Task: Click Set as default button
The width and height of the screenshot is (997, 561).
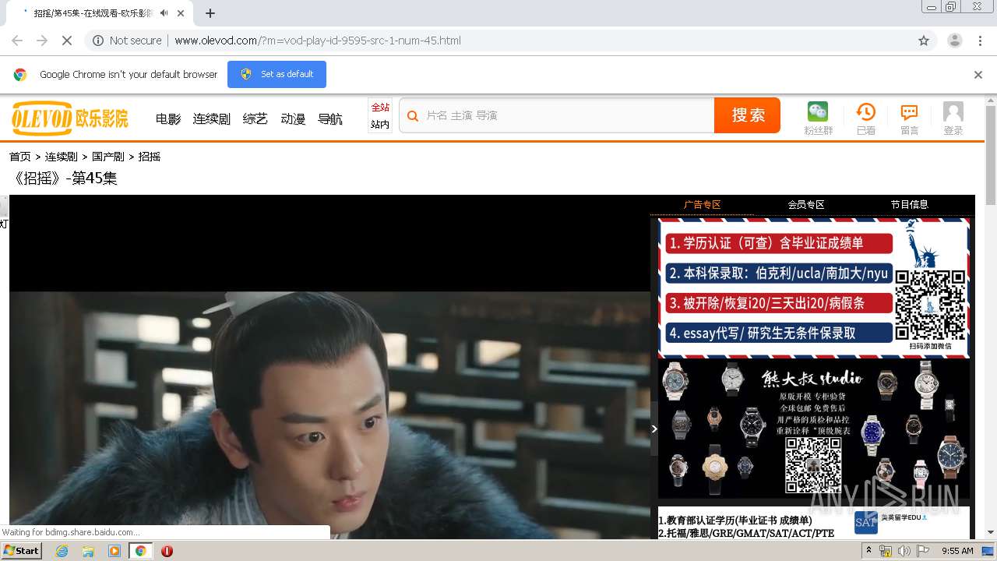Action: coord(277,75)
